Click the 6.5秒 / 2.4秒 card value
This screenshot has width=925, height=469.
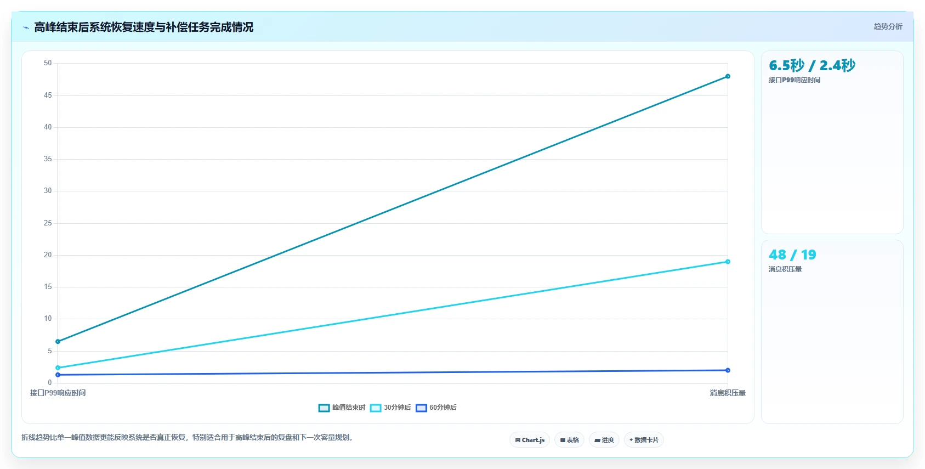tap(812, 66)
